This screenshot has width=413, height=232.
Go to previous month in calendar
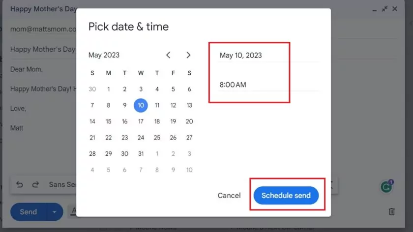click(168, 55)
